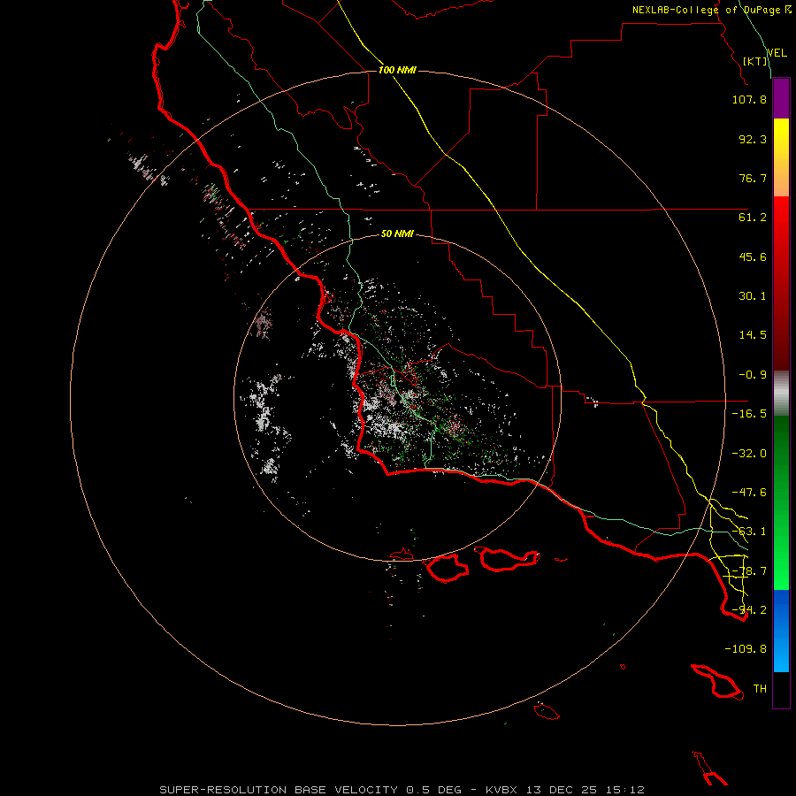
Task: Select the -78.7 scale value
Action: click(x=749, y=571)
